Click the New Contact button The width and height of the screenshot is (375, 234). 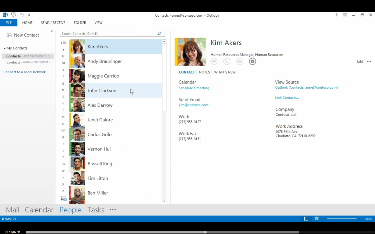coord(23,35)
